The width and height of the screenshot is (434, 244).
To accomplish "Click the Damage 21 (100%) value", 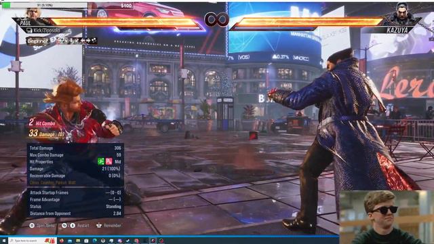I will pyautogui.click(x=111, y=169).
